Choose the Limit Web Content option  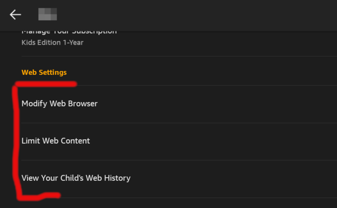click(176, 141)
